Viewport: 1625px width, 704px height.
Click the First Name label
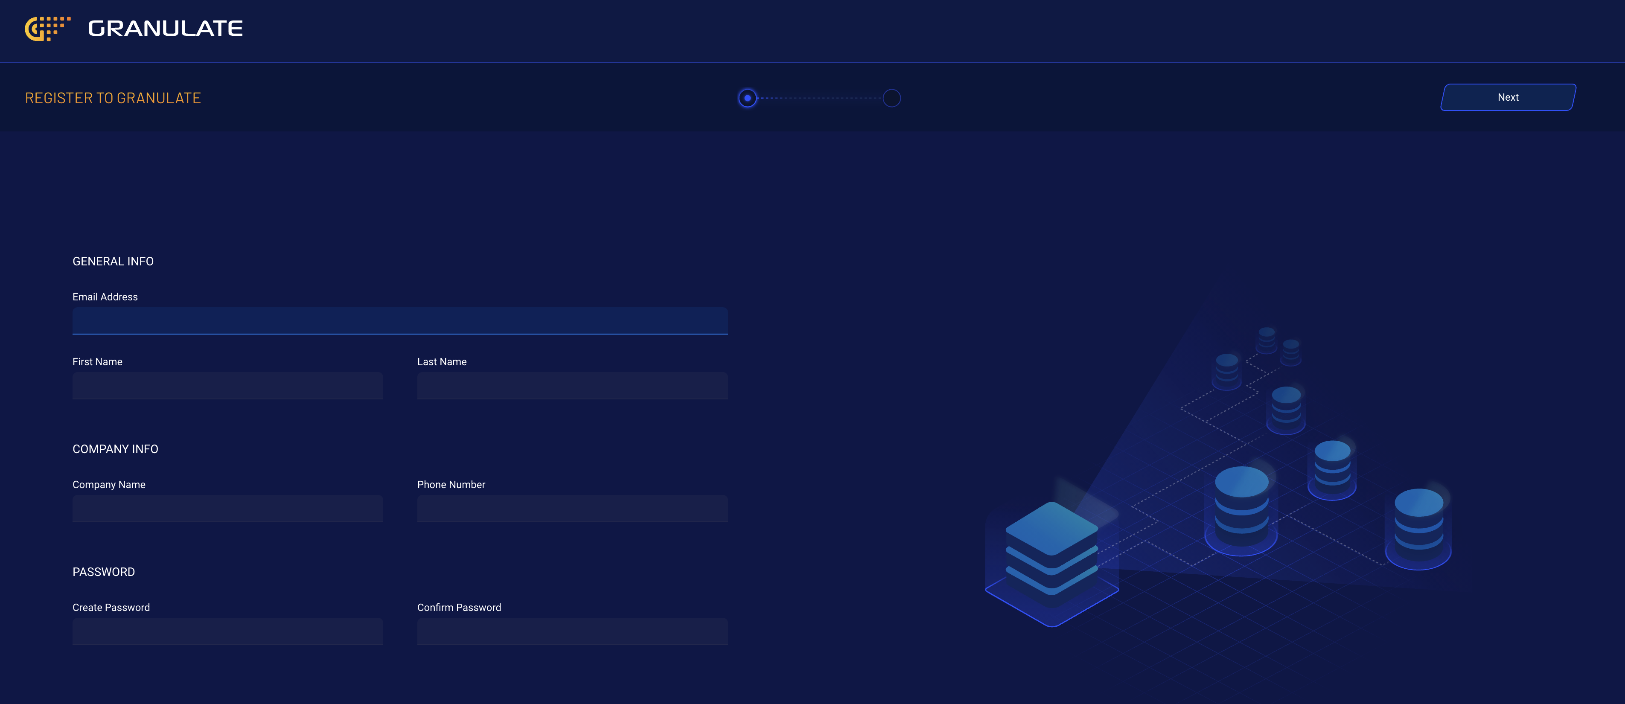(97, 362)
